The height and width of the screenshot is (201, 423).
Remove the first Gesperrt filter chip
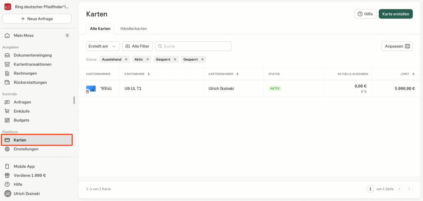175,59
